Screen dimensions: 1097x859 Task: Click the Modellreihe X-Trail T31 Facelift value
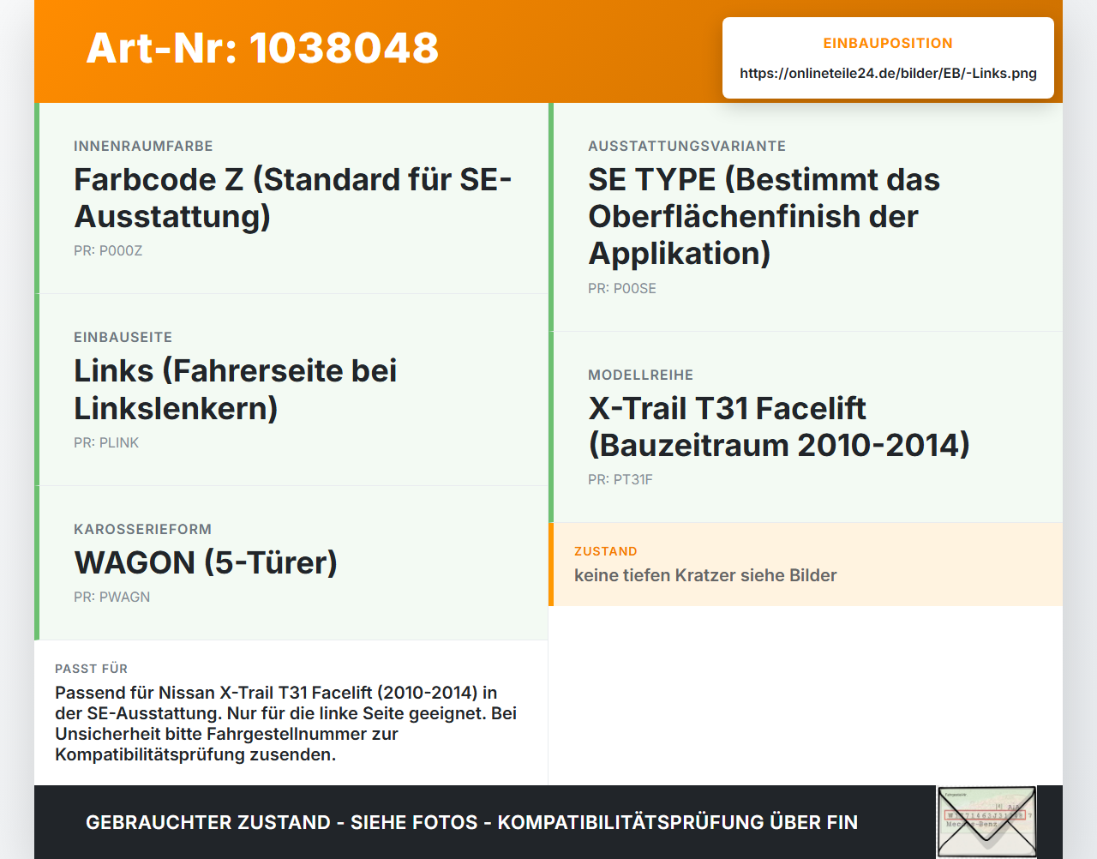pyautogui.click(x=778, y=427)
